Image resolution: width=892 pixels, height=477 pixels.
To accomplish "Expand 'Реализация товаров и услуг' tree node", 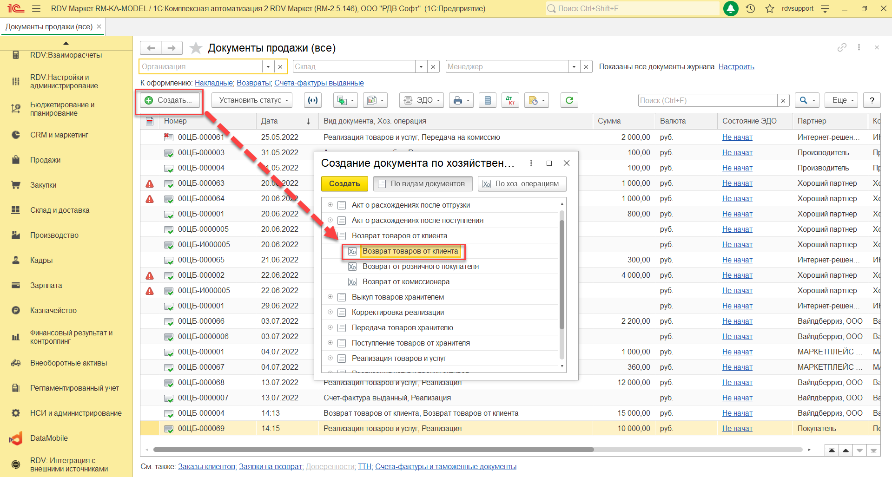I will click(x=330, y=358).
